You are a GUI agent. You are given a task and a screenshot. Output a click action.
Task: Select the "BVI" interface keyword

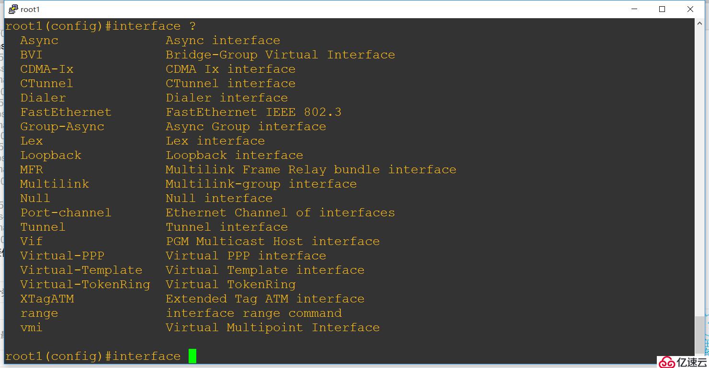(x=31, y=55)
